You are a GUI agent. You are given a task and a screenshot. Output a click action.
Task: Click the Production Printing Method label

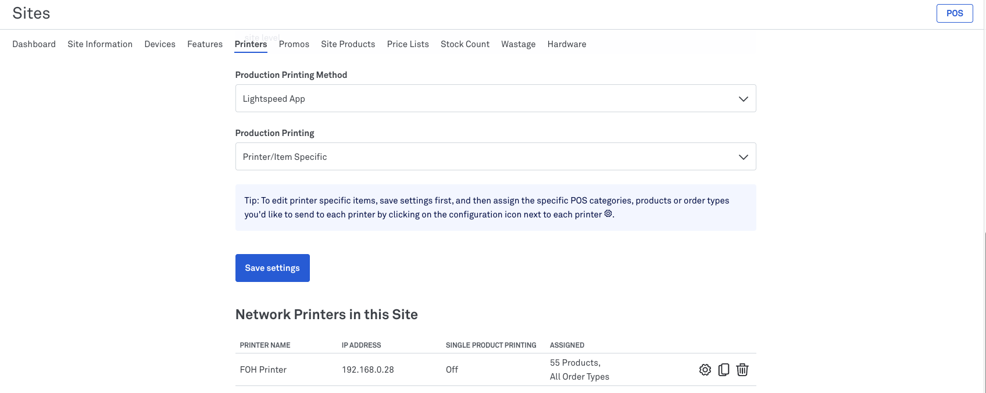(x=291, y=75)
